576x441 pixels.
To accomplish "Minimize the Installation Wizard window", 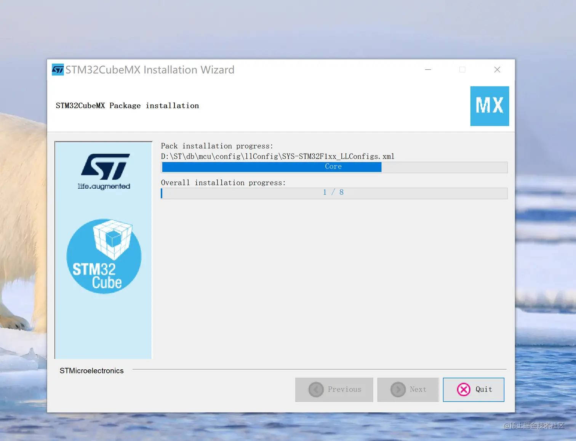I will point(428,70).
